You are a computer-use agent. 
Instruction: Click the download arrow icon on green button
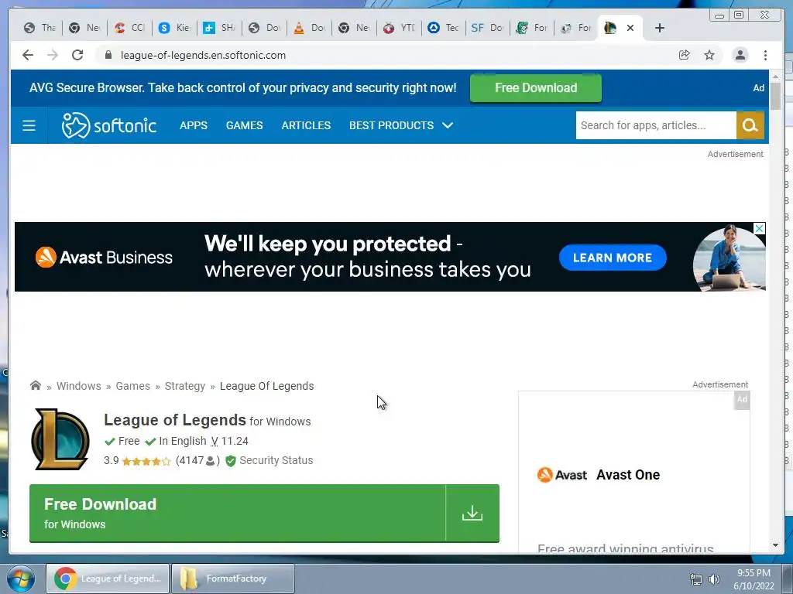coord(472,514)
